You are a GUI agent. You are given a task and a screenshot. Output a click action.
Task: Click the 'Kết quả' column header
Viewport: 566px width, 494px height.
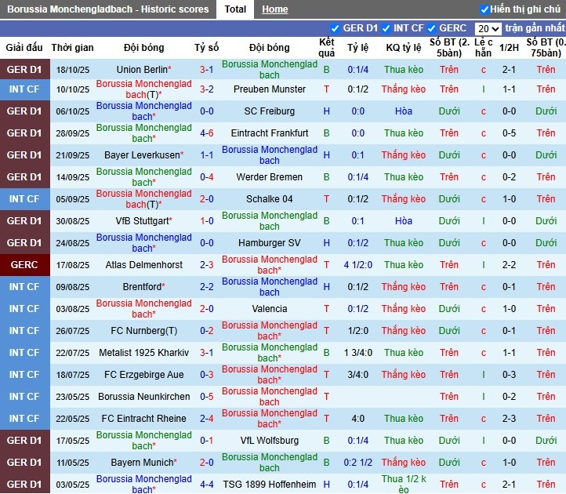pos(327,48)
